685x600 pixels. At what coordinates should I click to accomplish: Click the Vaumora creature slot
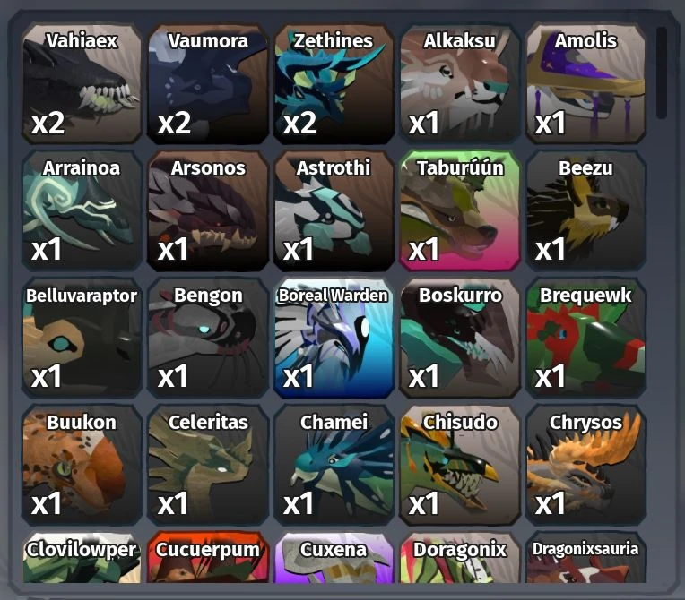point(207,84)
